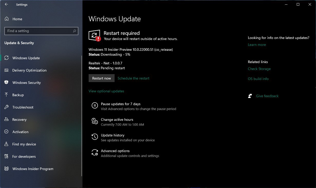
Task: Open View optional updates link
Action: pos(106,91)
